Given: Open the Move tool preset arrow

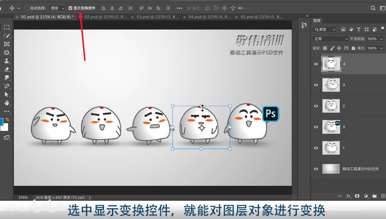Looking at the screenshot, I should 19,8.
